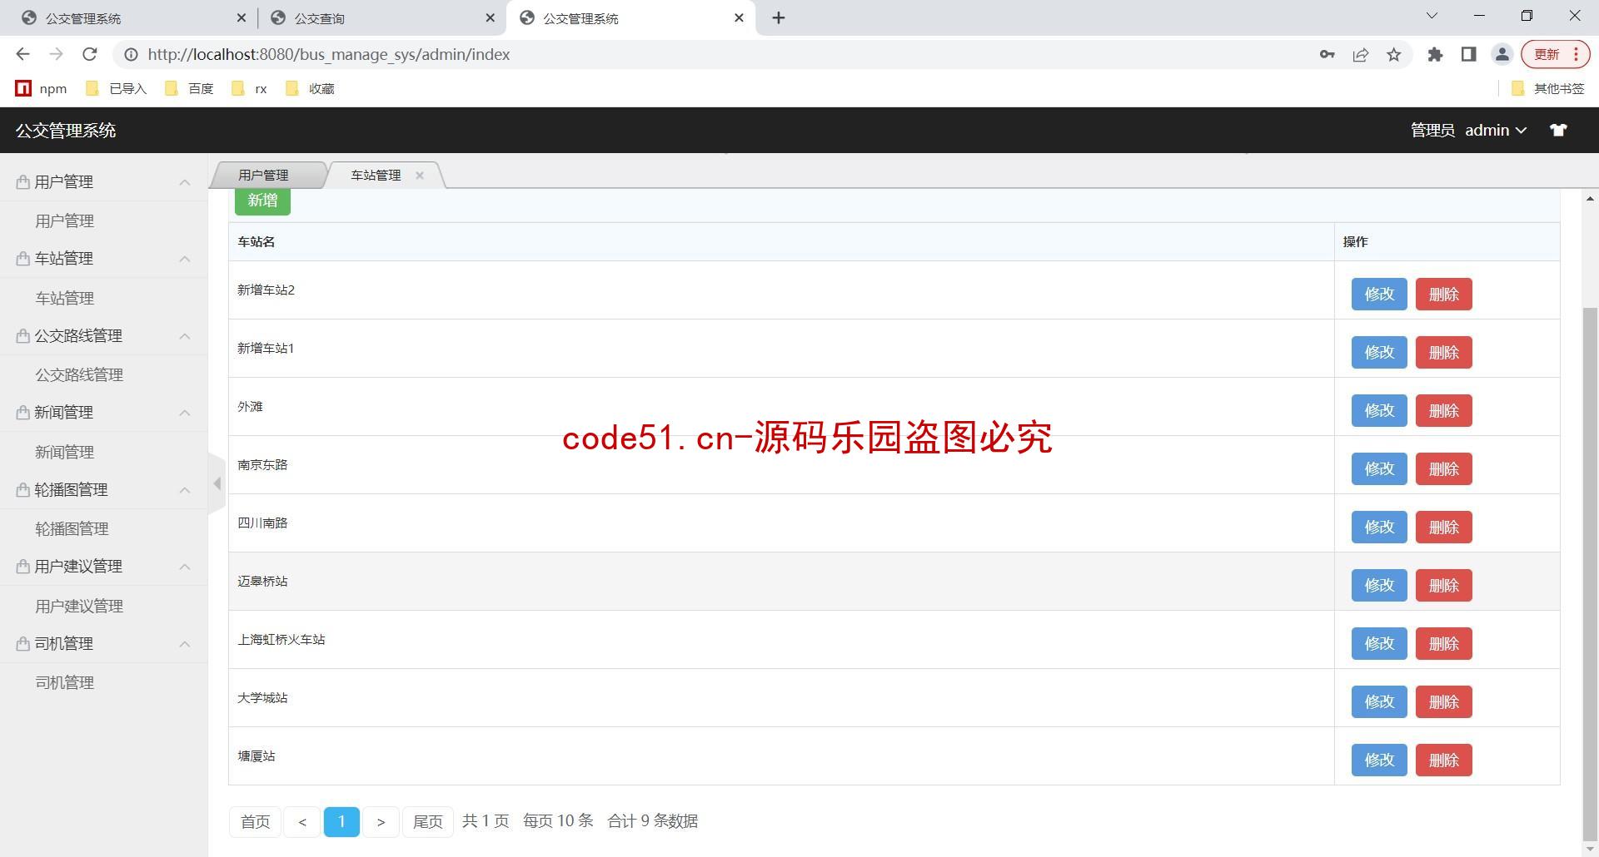Click 删除 for 大学城站
The image size is (1599, 857).
coord(1444,701)
